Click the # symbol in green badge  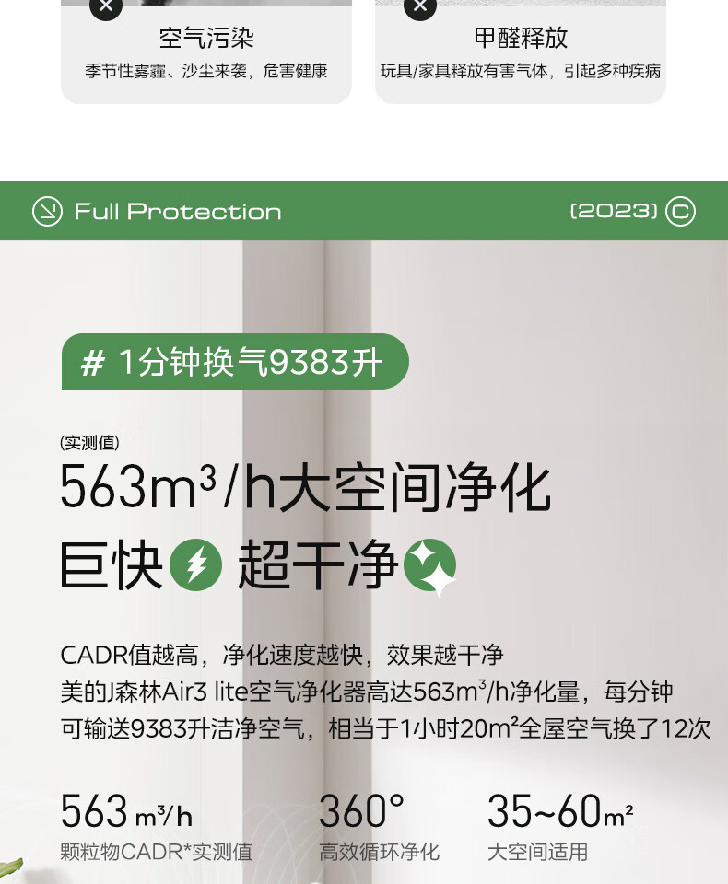[92, 362]
